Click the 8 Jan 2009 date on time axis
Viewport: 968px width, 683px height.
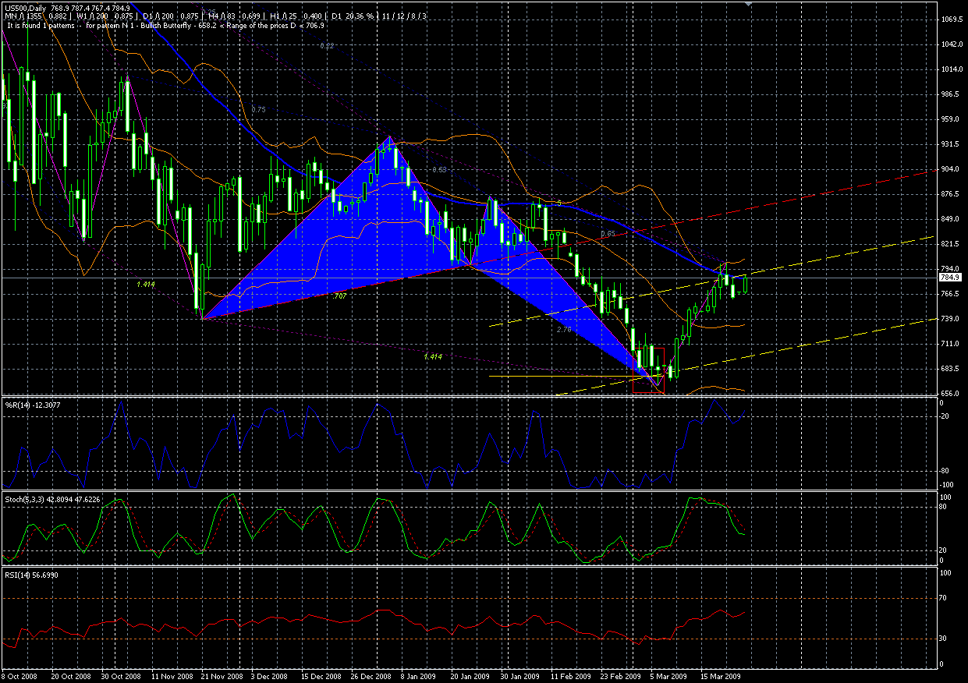[424, 677]
